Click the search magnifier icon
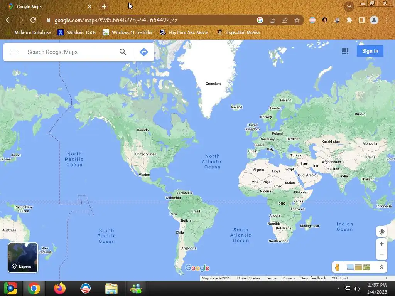This screenshot has height=296, width=395. 123,52
